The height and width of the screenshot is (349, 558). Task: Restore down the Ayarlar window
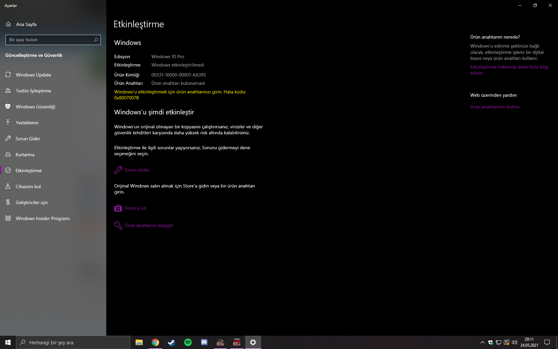click(535, 5)
